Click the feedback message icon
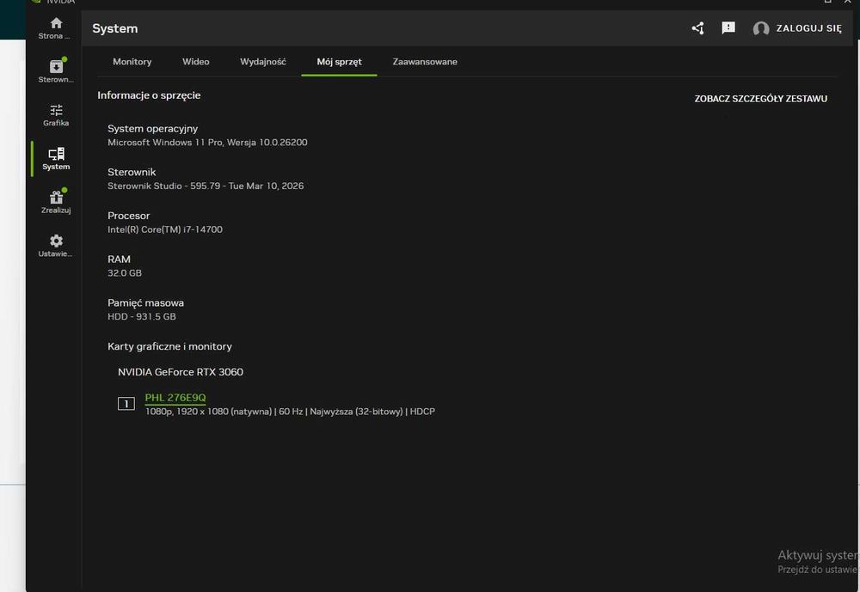The width and height of the screenshot is (860, 592). tap(728, 28)
